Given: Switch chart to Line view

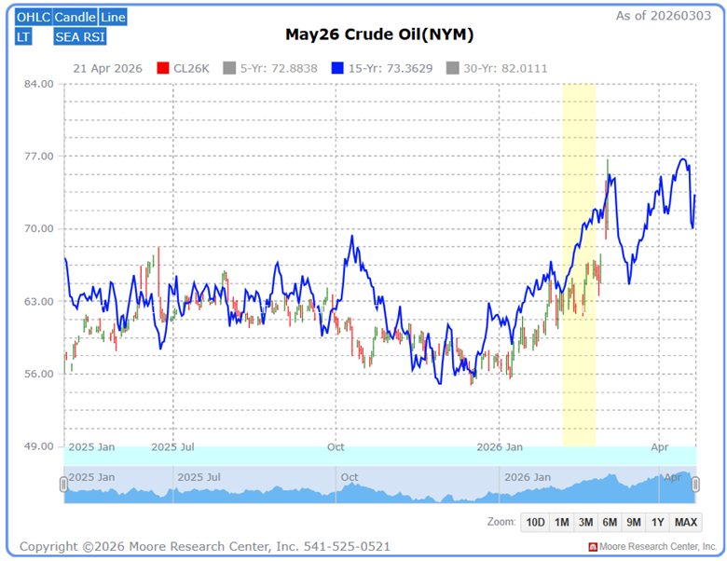Looking at the screenshot, I should point(113,17).
